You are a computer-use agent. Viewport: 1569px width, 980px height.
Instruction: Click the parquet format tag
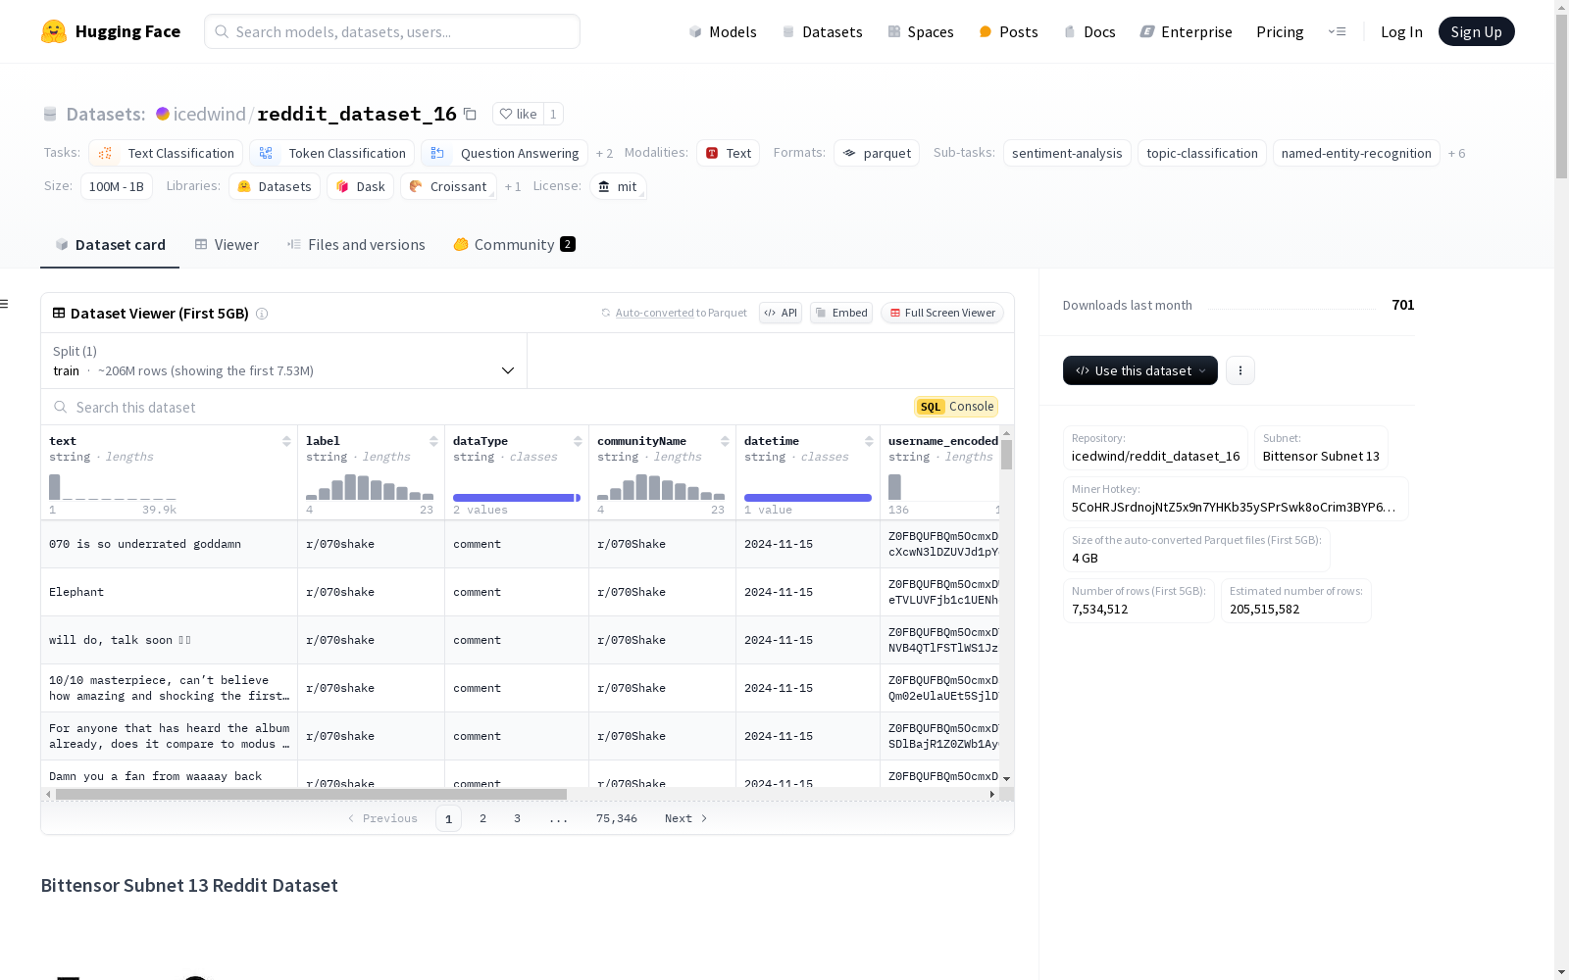[877, 154]
